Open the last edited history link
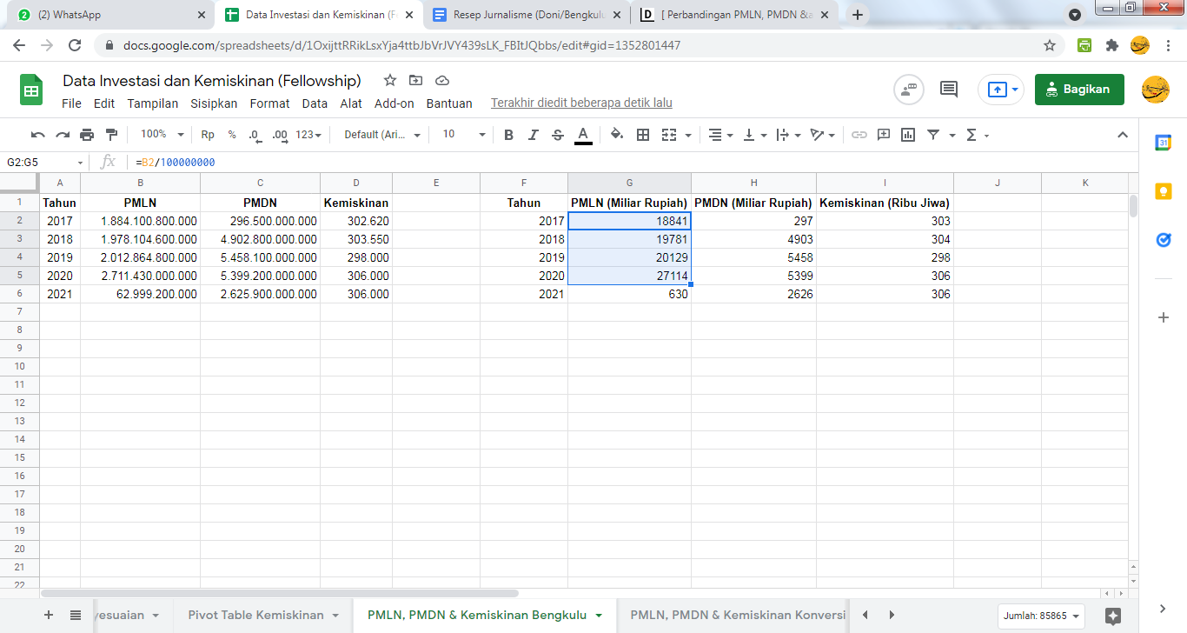Viewport: 1187px width, 633px height. click(x=581, y=103)
